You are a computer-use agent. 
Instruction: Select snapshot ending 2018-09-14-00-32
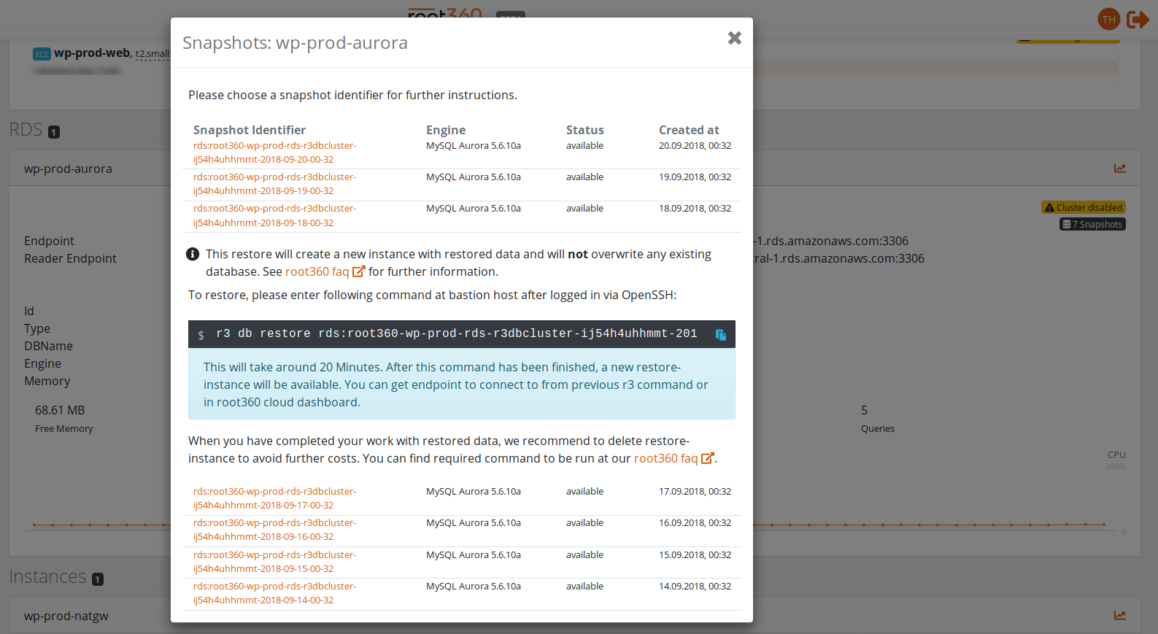[274, 593]
